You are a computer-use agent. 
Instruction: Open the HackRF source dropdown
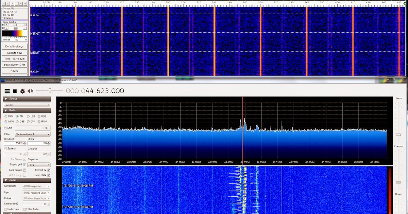coord(27,105)
